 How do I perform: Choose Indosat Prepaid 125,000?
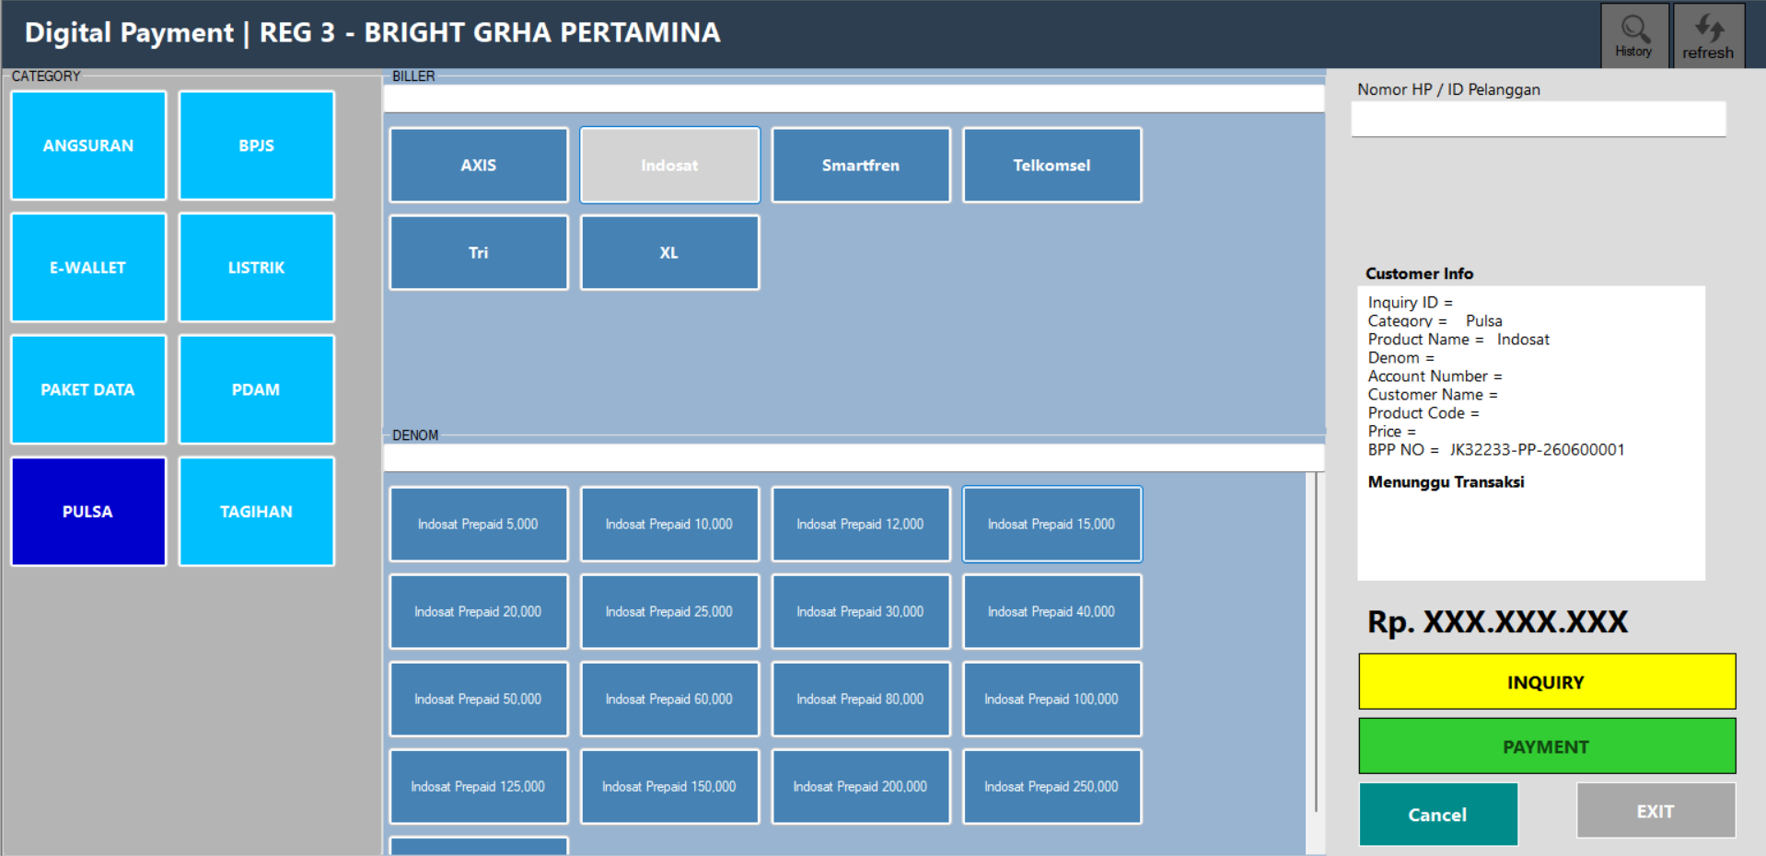click(479, 786)
